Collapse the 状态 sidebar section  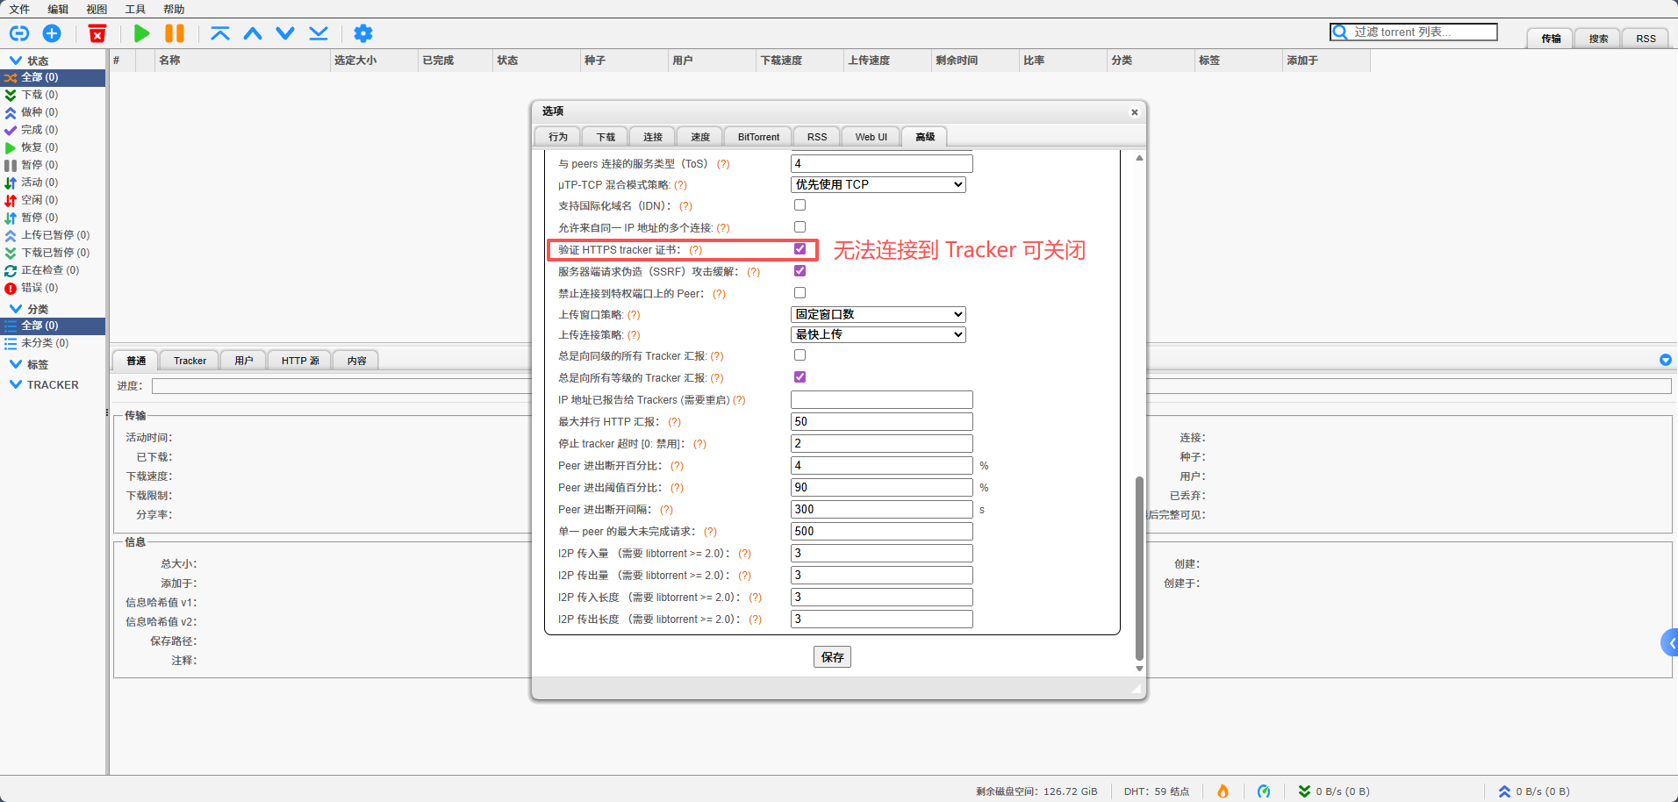16,61
